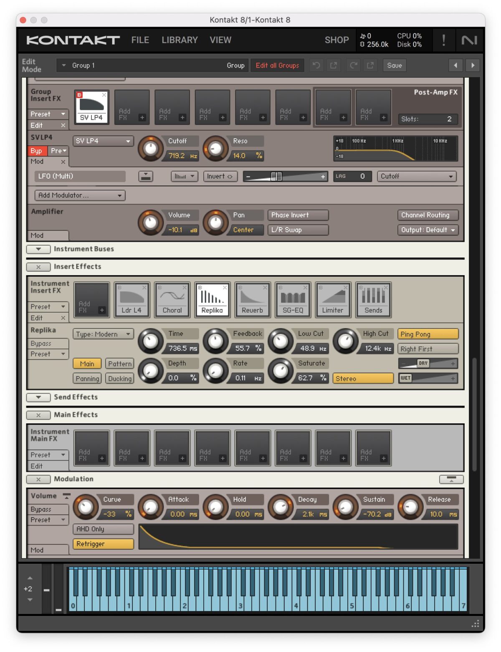Switch to Replika Panning tab

pos(87,379)
